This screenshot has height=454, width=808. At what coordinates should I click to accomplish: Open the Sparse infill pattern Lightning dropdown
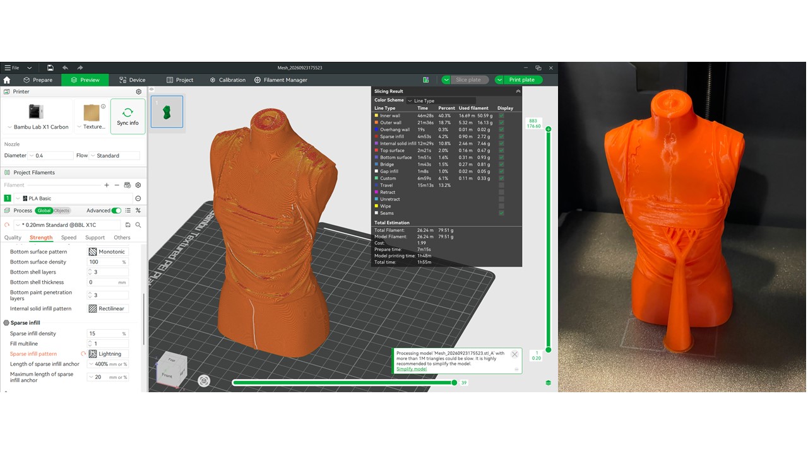click(x=108, y=354)
